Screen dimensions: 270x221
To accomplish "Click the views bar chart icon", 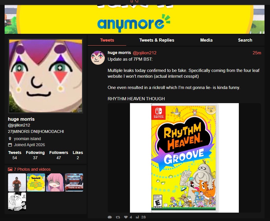I will (137, 217).
